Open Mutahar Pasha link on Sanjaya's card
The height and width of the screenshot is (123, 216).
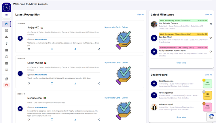click(x=41, y=39)
